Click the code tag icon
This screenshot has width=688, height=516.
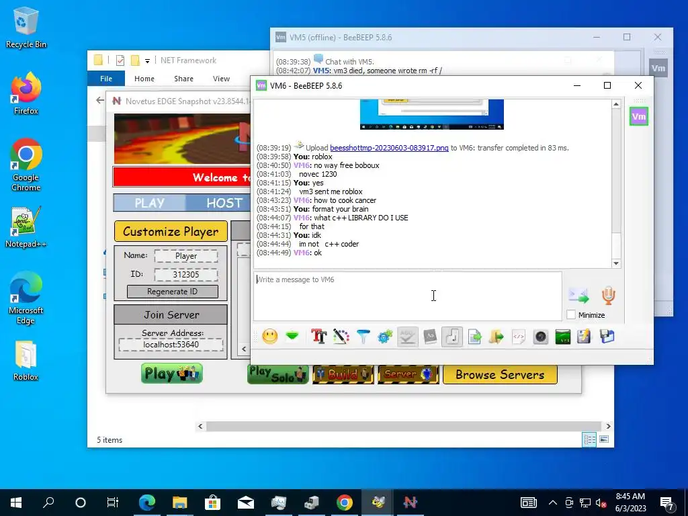519,337
